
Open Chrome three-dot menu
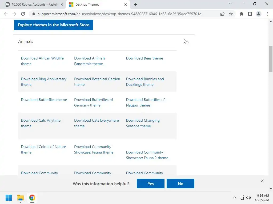[267, 14]
